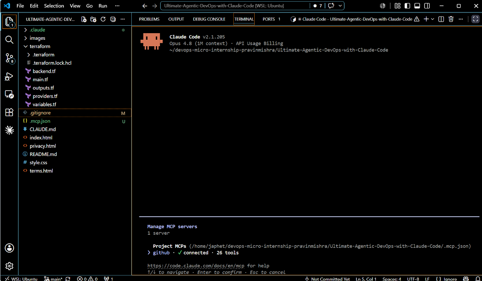
Task: Refresh the Explorer file tree
Action: click(103, 19)
